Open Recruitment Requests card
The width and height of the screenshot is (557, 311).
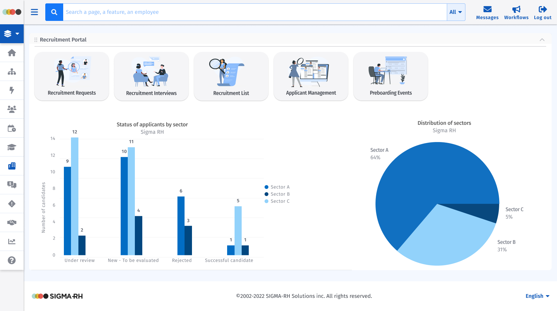[x=72, y=76]
